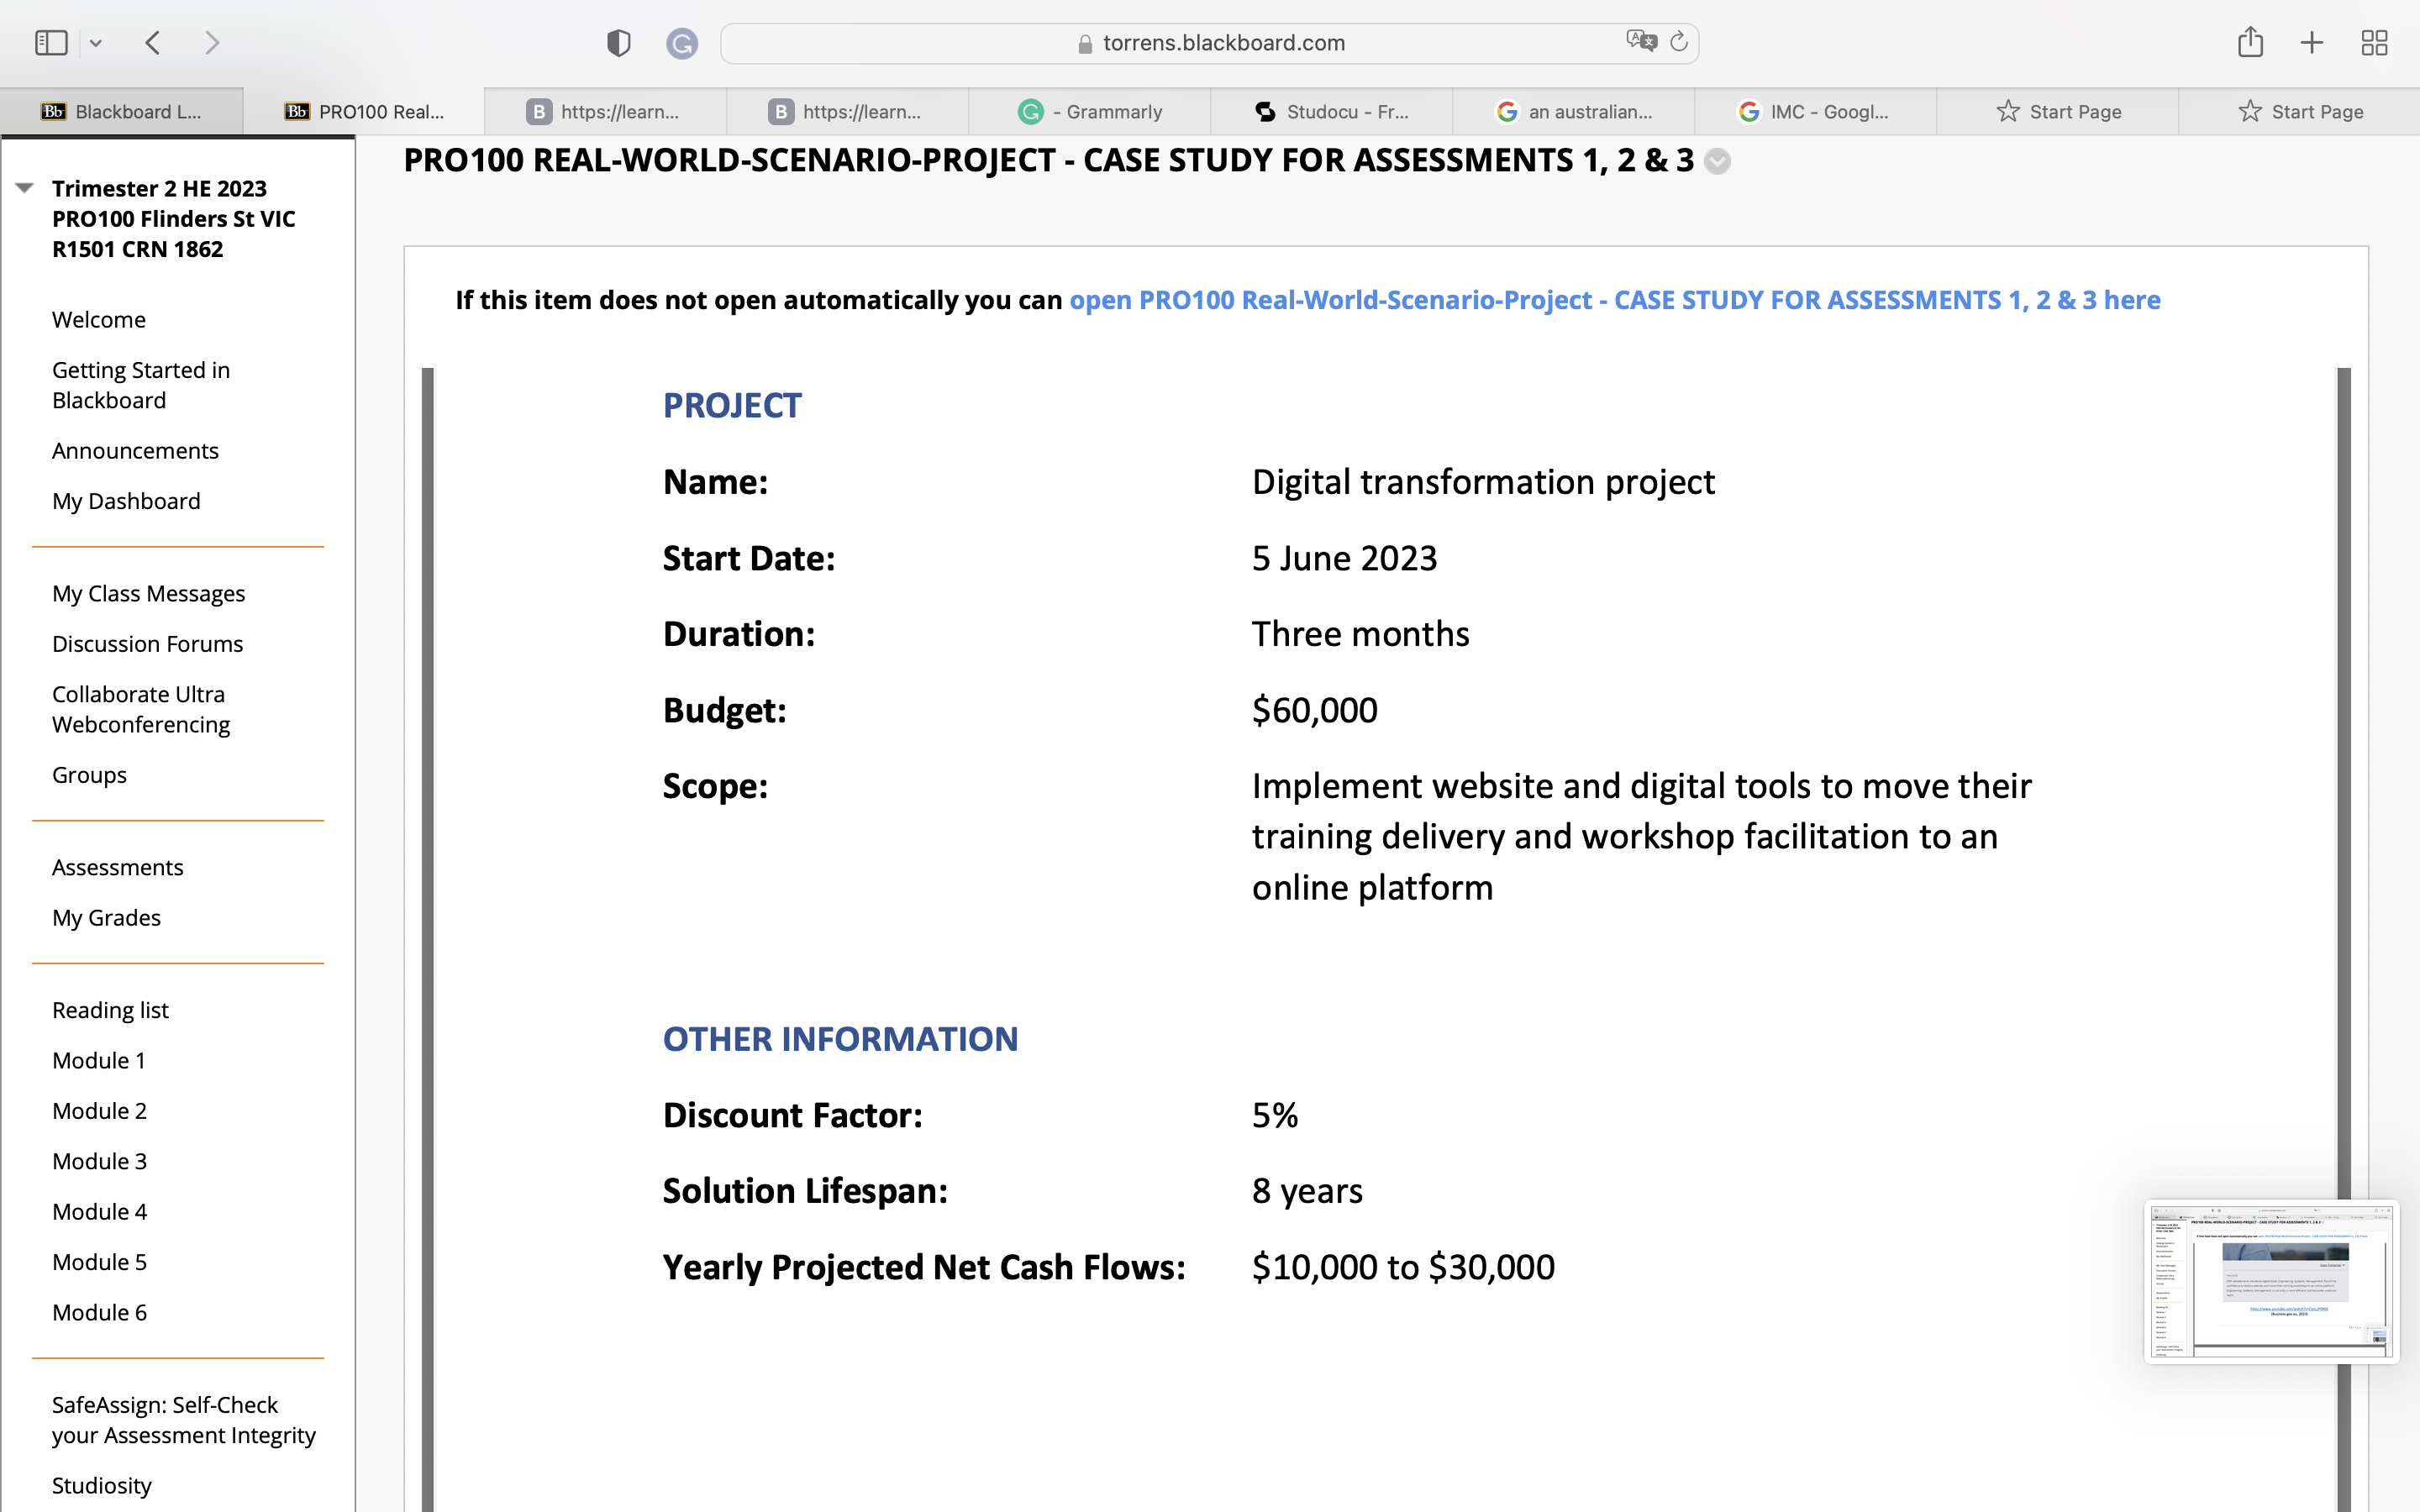
Task: Click the Assessments navigation menu item
Action: point(117,866)
